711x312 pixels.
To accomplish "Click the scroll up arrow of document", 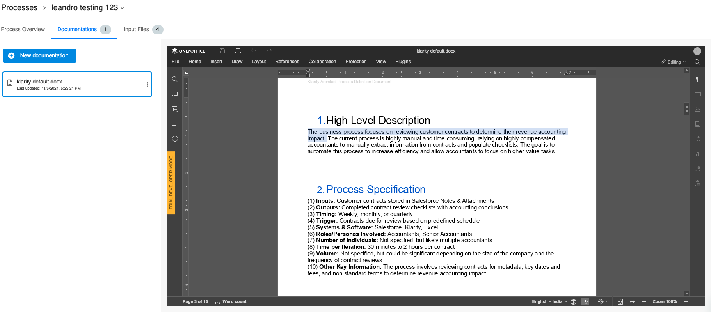I will pyautogui.click(x=686, y=70).
